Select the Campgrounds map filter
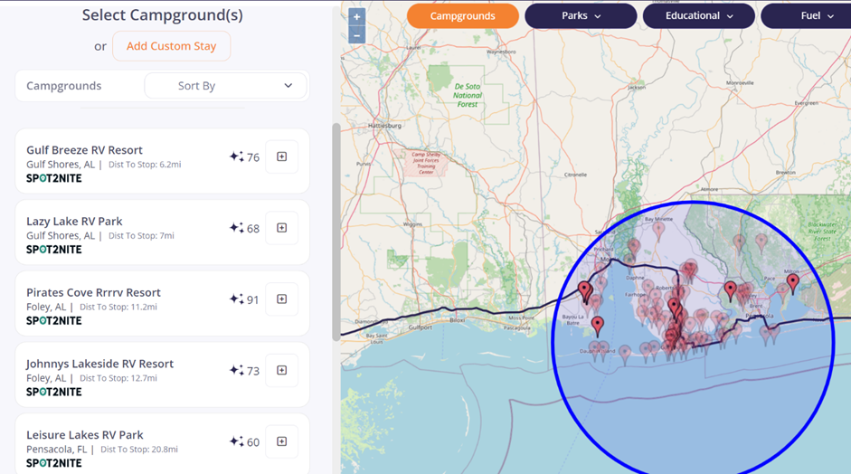Image resolution: width=851 pixels, height=474 pixels. (x=463, y=15)
